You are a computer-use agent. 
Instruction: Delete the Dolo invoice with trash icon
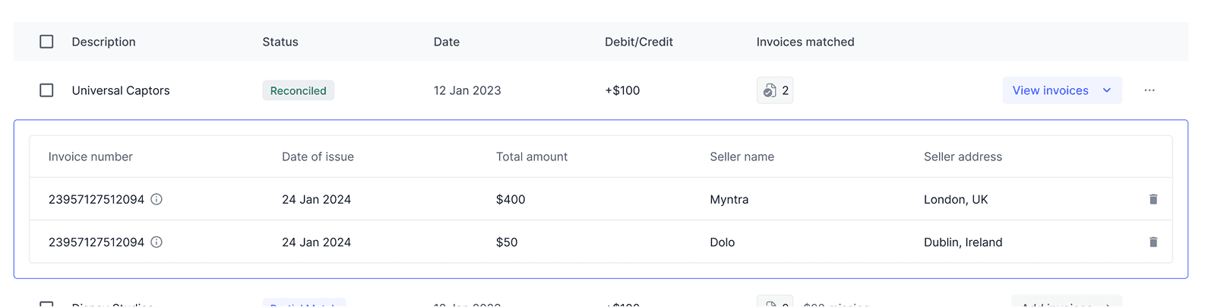pyautogui.click(x=1153, y=242)
